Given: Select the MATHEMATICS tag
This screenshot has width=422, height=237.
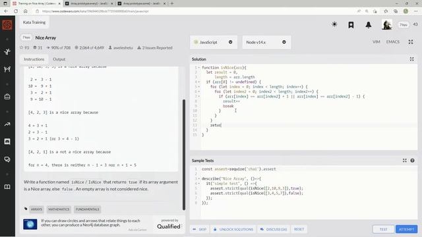Looking at the screenshot, I should 59,209.
